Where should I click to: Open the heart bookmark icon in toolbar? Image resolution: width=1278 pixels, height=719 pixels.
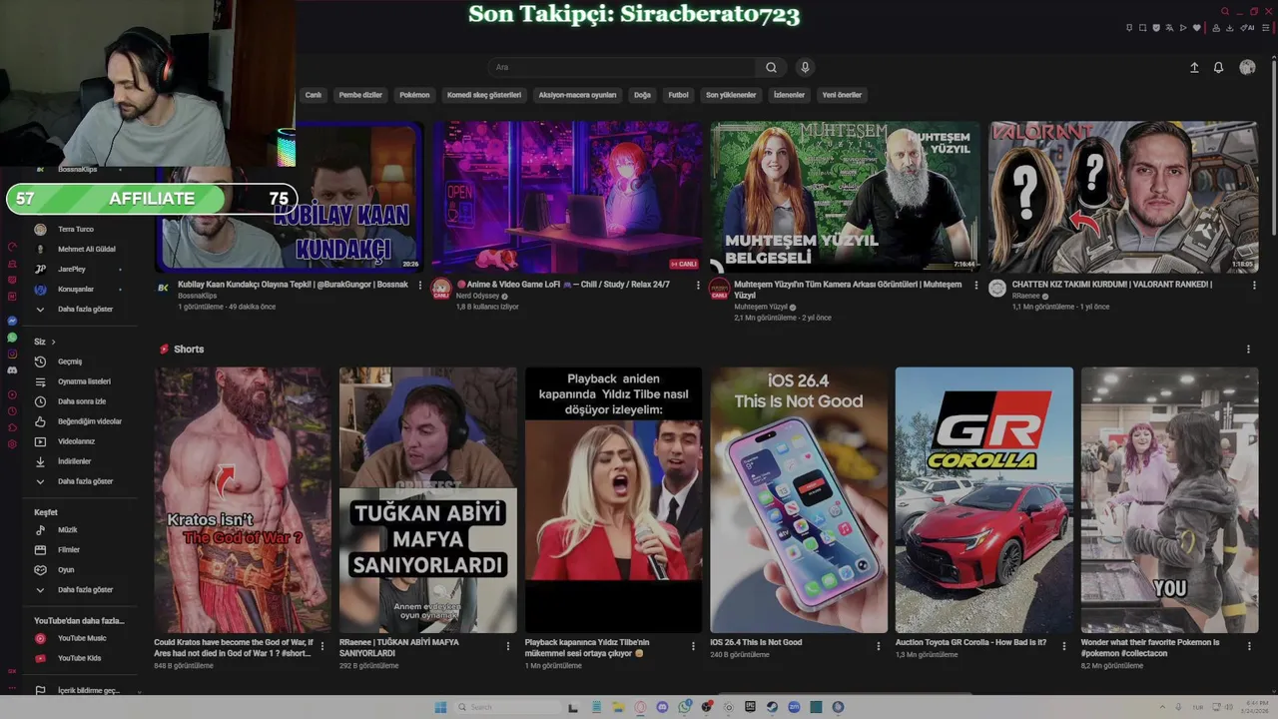[x=1196, y=27]
